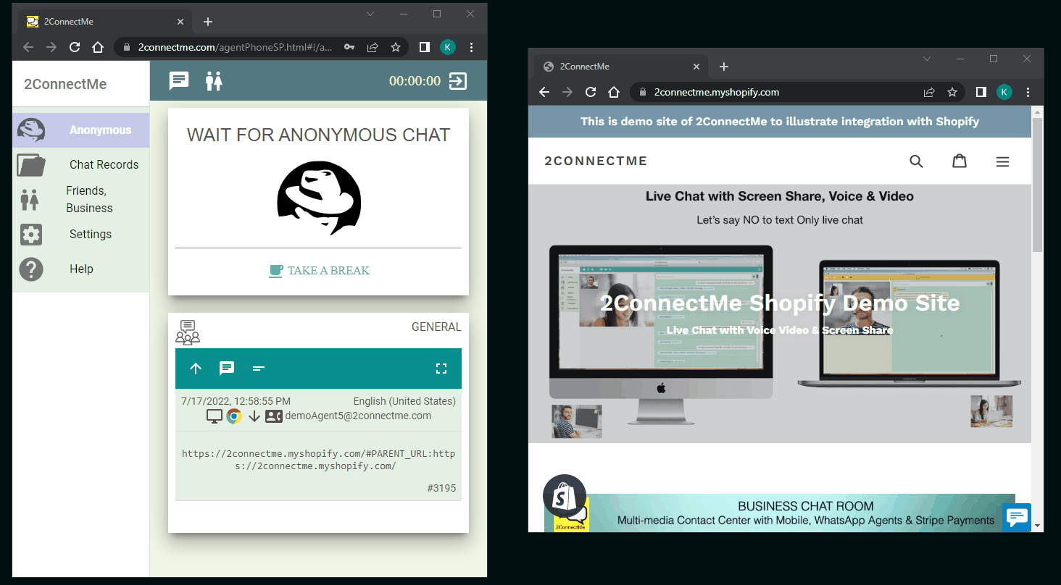The width and height of the screenshot is (1061, 585).
Task: Click the 2connectme.myshopify.com parent URL text
Action: coord(318,460)
